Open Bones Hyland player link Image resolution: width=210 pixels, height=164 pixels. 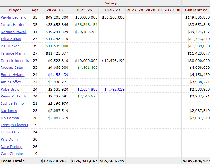[x=13, y=75]
